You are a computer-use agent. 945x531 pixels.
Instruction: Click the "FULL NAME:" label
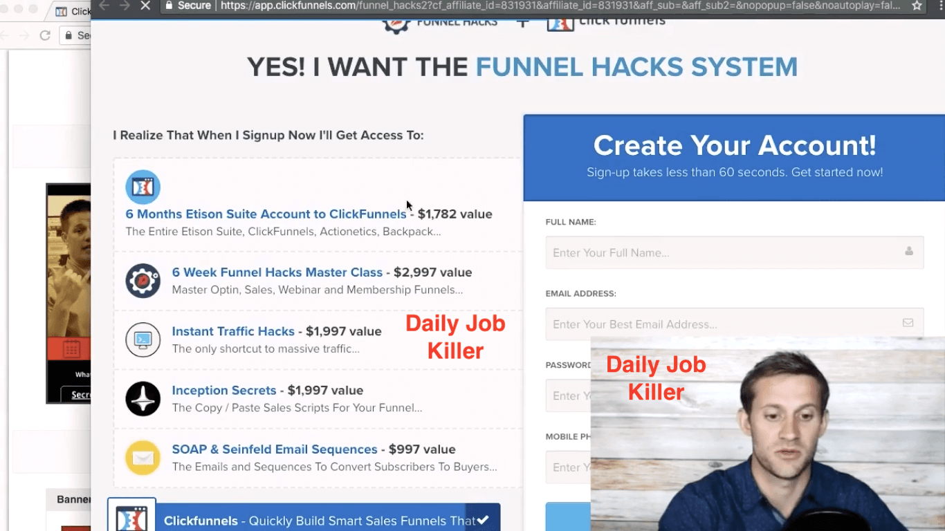click(571, 222)
